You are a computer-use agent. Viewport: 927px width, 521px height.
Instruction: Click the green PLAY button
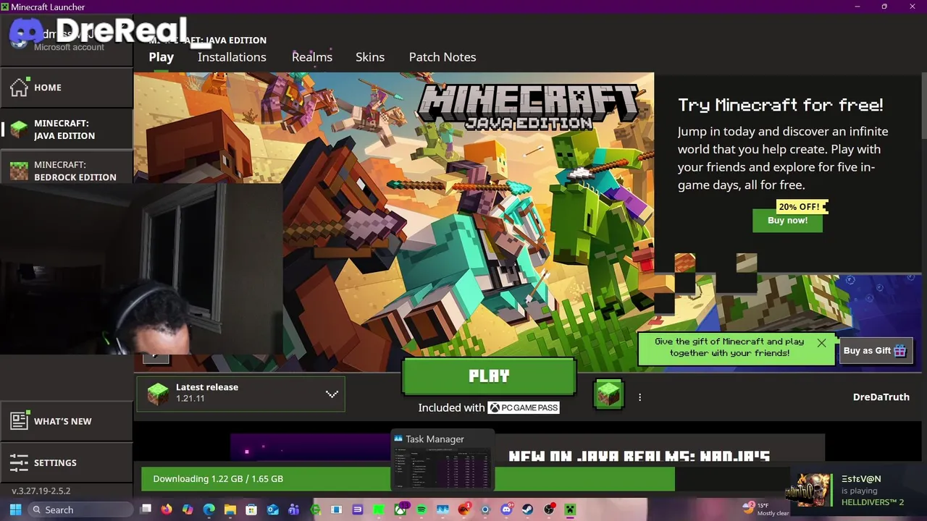[489, 376]
